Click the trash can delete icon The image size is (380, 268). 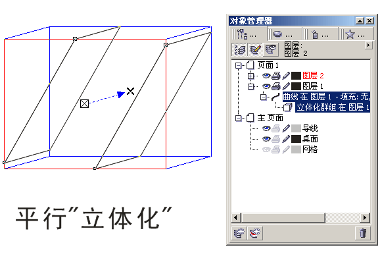(362, 233)
